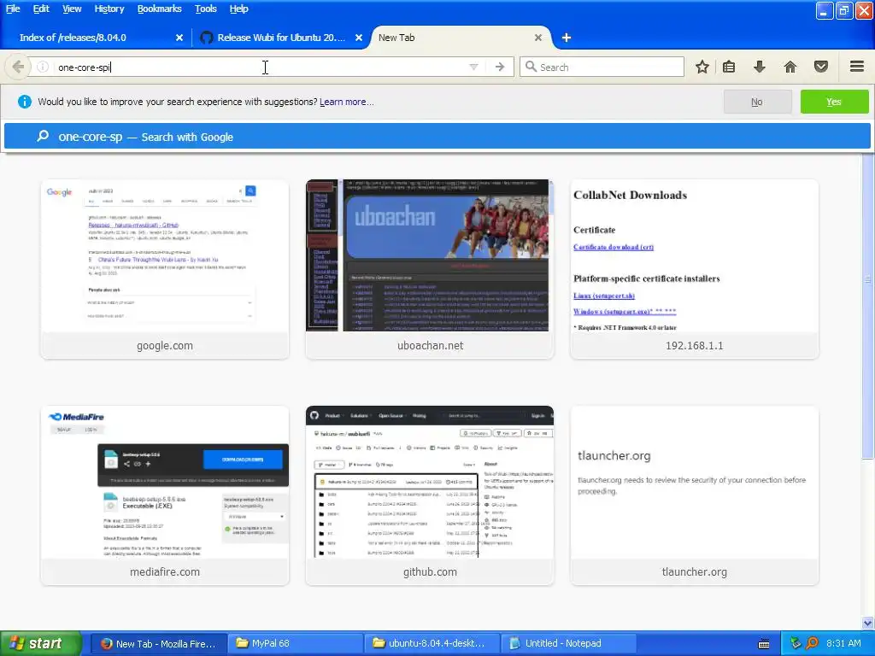Open the Pocket icon

(821, 67)
